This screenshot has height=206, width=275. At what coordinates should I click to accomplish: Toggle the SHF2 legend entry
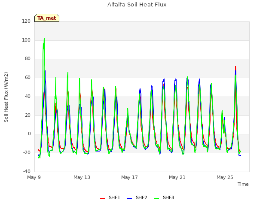click(137, 197)
